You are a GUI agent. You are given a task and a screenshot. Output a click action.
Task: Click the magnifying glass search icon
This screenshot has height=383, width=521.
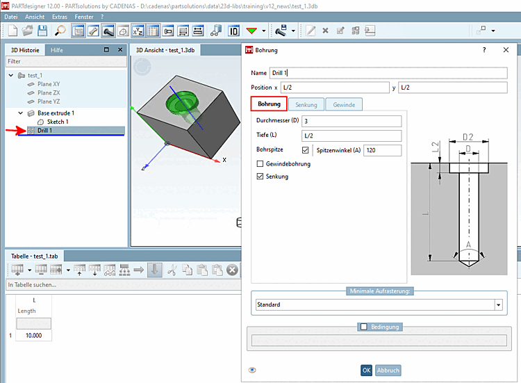60,31
